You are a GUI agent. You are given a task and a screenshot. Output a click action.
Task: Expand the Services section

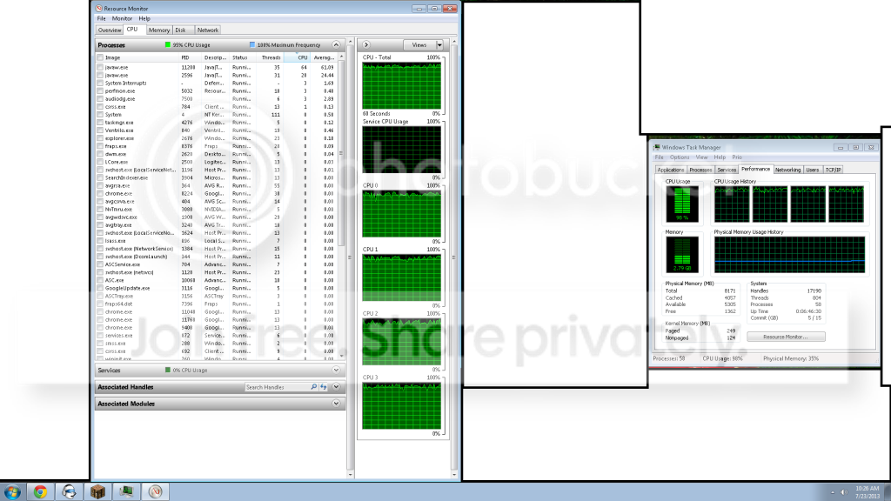pos(337,370)
